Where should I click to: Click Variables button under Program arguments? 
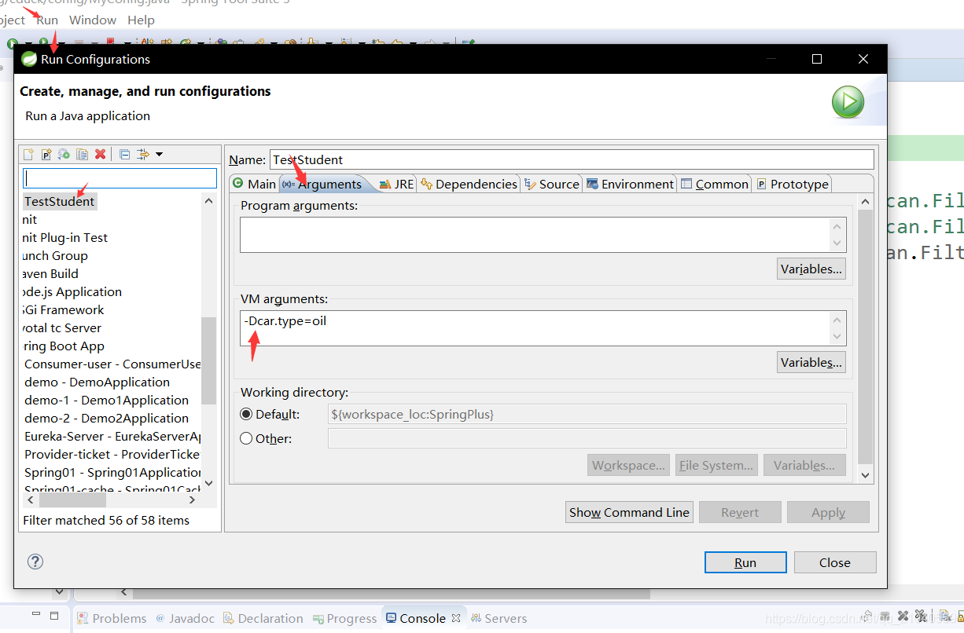[811, 269]
